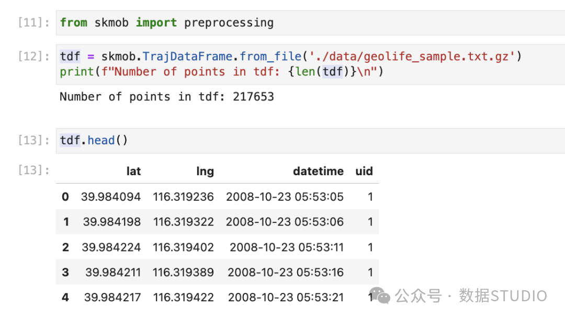Click row index 0 in the table
Viewport: 565px width, 318px height.
tap(65, 197)
